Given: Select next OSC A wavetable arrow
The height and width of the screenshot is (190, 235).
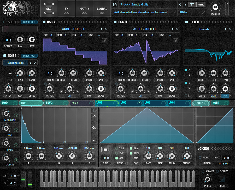Looking at the screenshot, I should pos(106,29).
